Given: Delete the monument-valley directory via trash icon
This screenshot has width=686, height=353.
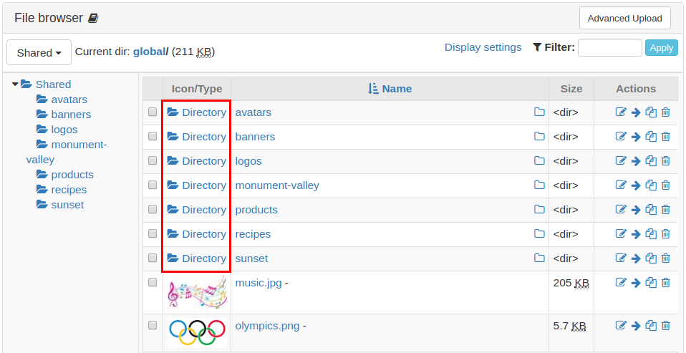Looking at the screenshot, I should (x=665, y=185).
